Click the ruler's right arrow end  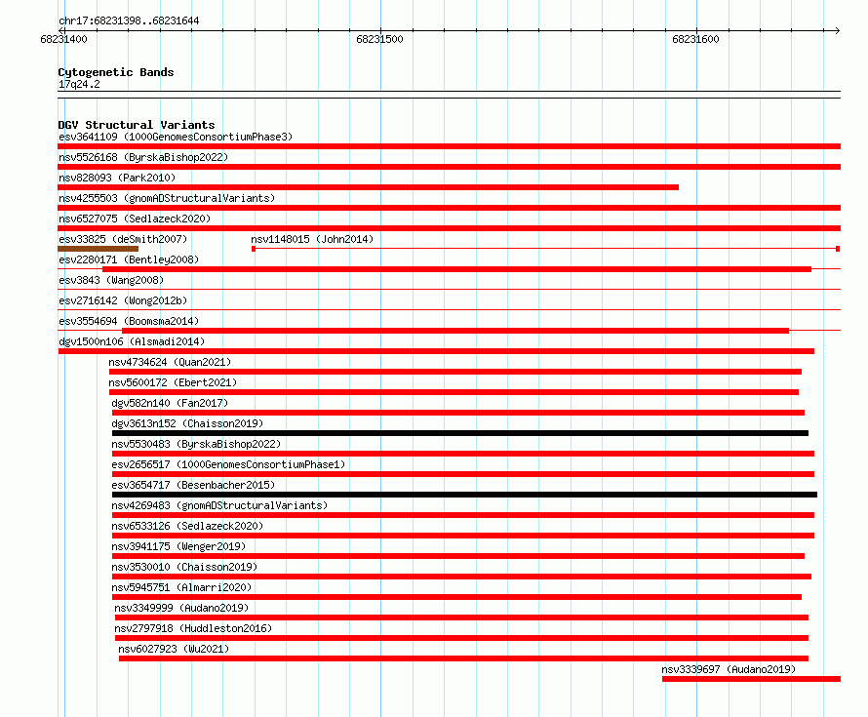(x=838, y=30)
